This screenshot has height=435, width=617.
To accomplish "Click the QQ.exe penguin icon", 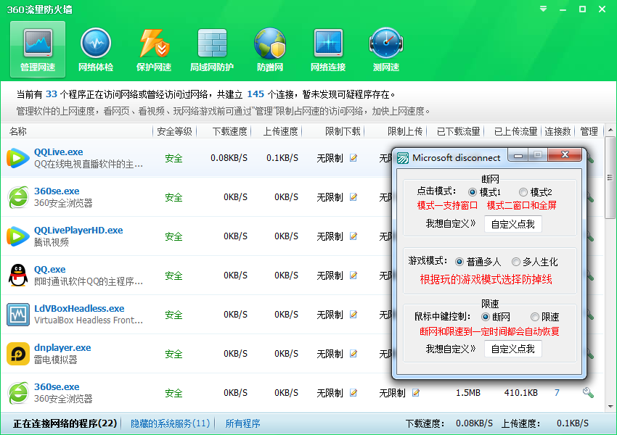I will 18,275.
